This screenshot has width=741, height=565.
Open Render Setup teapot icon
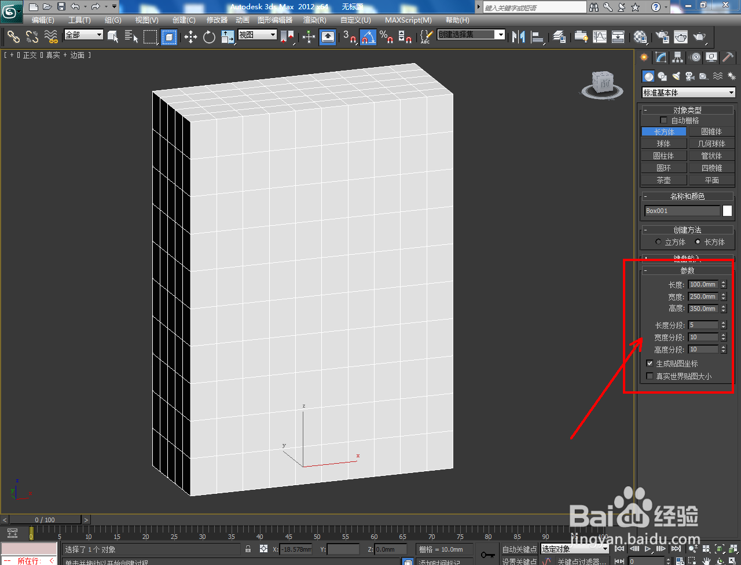click(x=662, y=36)
